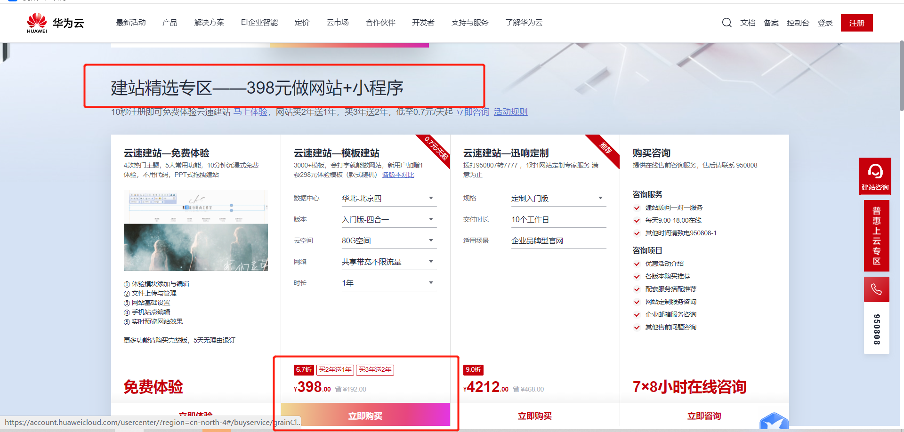The height and width of the screenshot is (432, 904).
Task: Open the 产品 menu
Action: coord(170,23)
